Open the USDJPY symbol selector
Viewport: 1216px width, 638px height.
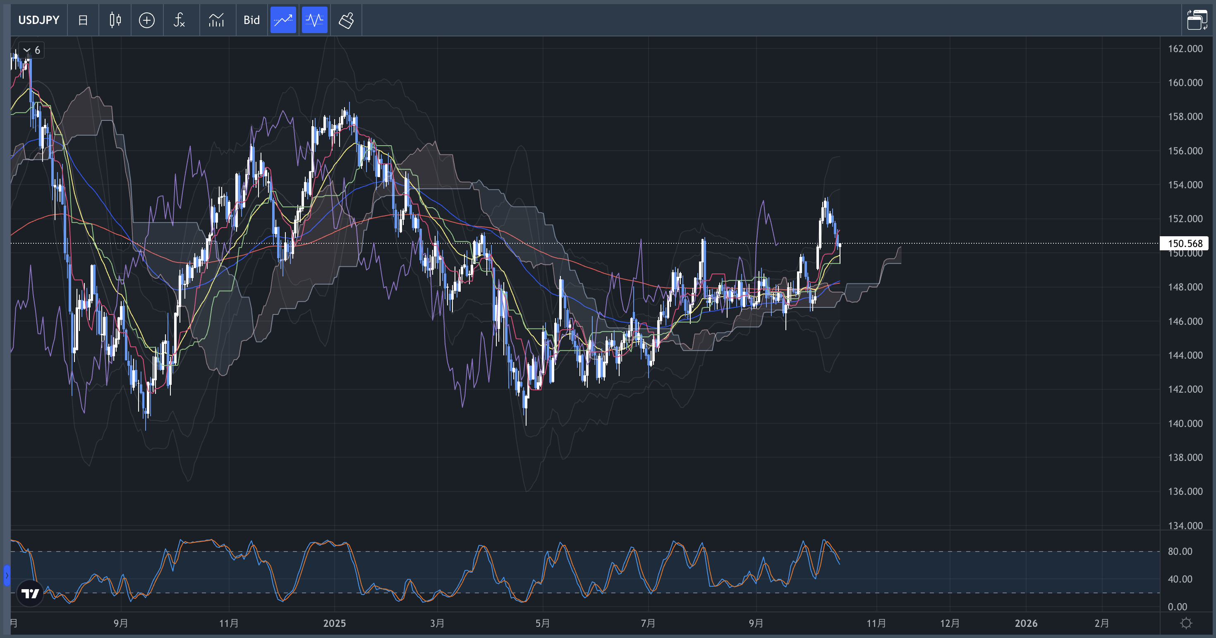39,20
